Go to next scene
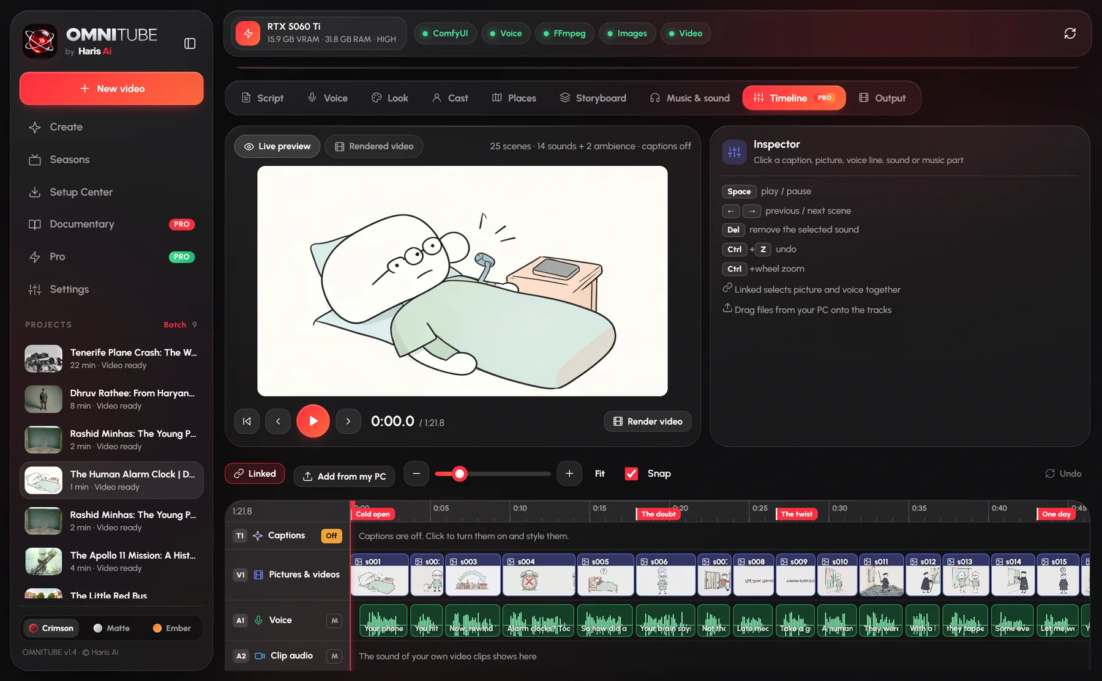Viewport: 1102px width, 681px height. (348, 421)
